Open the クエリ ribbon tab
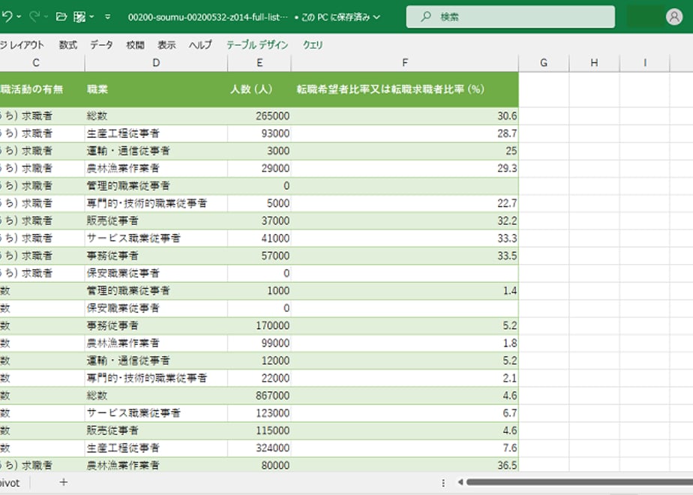The height and width of the screenshot is (495, 693). (313, 45)
